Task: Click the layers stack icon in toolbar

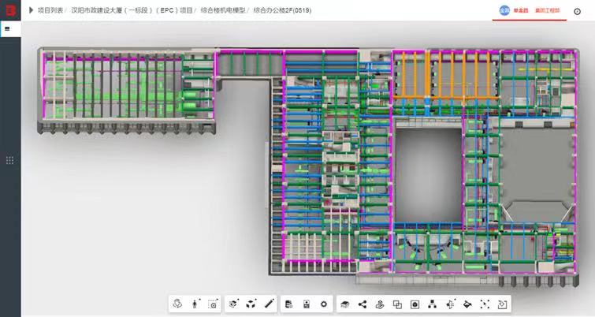Action: tap(344, 304)
